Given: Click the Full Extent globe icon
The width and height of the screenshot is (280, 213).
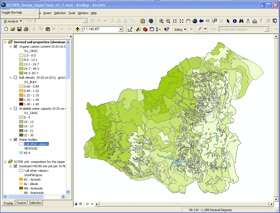Looking at the screenshot, I should (195, 21).
